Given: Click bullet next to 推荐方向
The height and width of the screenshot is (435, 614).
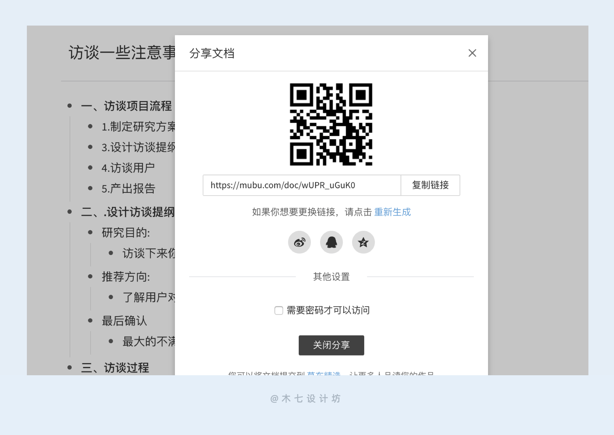Looking at the screenshot, I should tap(90, 276).
